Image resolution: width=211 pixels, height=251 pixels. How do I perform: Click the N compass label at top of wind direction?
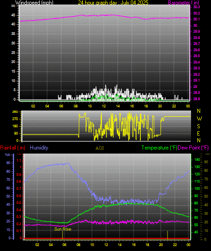click(x=199, y=111)
